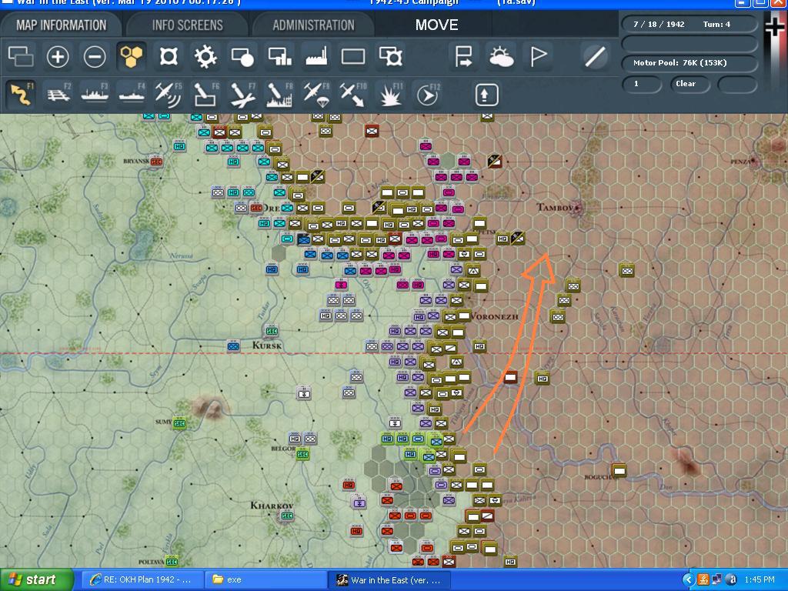Click the Kharkov city label on map
Viewport: 788px width, 591px height.
click(272, 505)
